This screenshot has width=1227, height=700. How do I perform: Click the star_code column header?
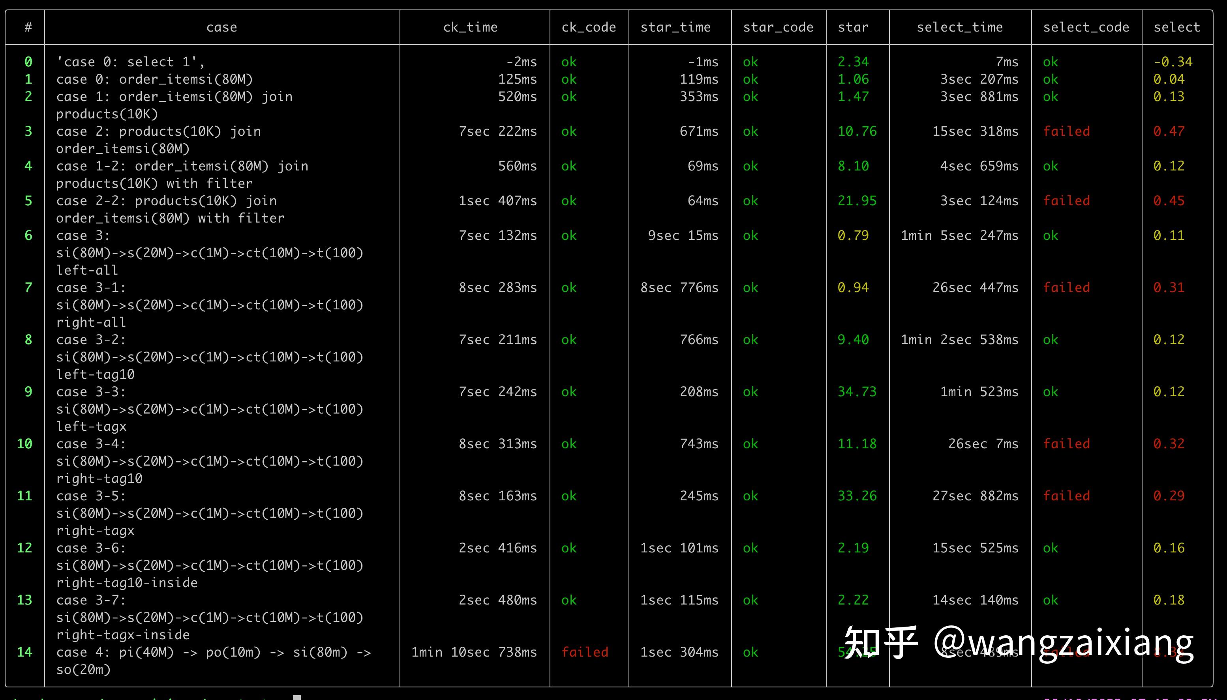(778, 27)
